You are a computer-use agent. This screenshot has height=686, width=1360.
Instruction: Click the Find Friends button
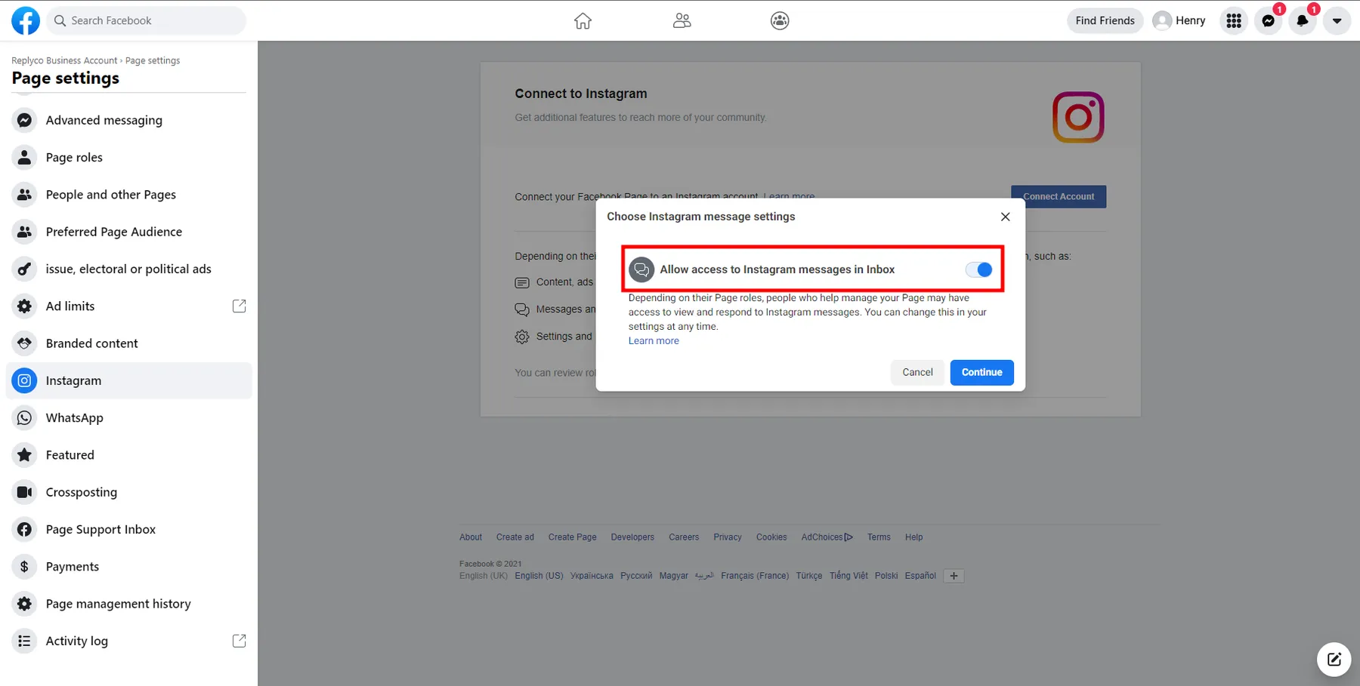pos(1105,20)
